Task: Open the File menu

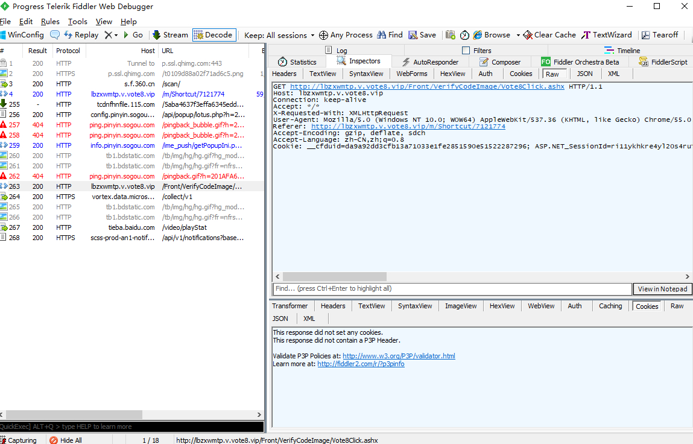Action: [5, 22]
